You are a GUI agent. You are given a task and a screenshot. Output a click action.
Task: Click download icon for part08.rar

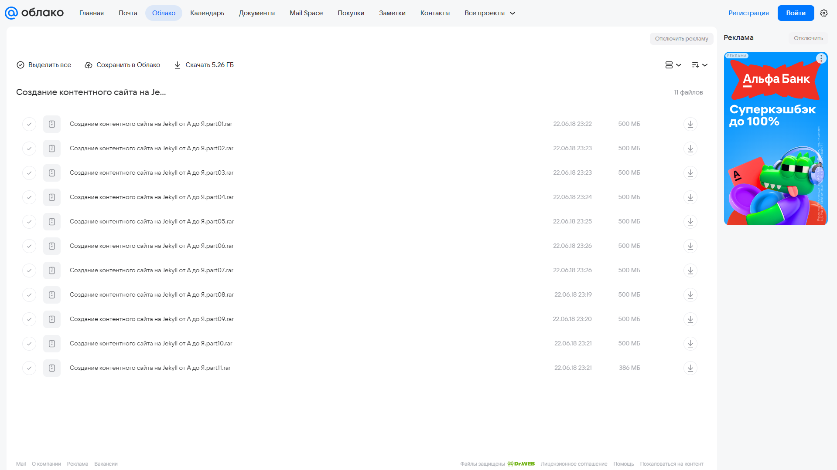pos(690,295)
